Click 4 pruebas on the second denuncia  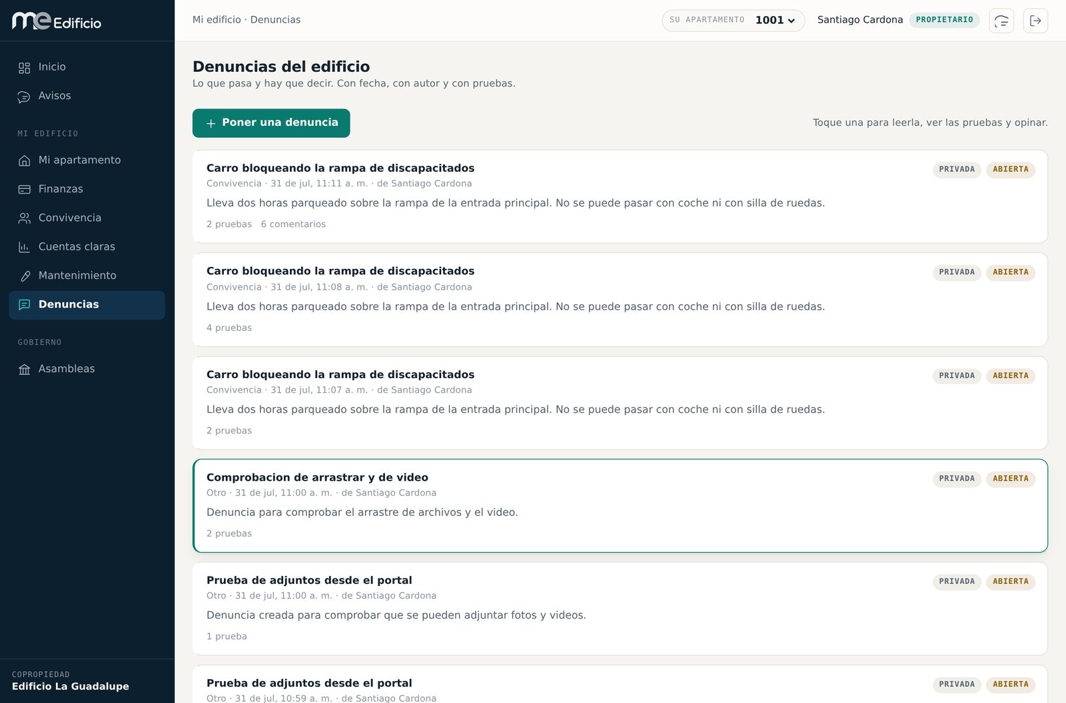coord(229,328)
